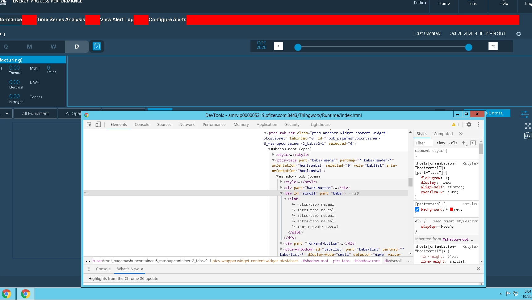Open the Lighthouse panel tab
Image resolution: width=532 pixels, height=300 pixels.
pyautogui.click(x=320, y=124)
